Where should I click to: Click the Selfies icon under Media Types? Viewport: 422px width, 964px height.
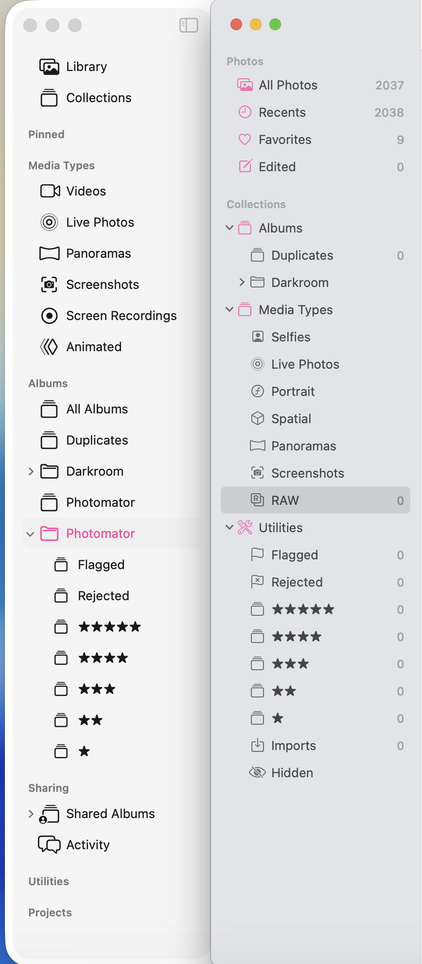point(258,337)
